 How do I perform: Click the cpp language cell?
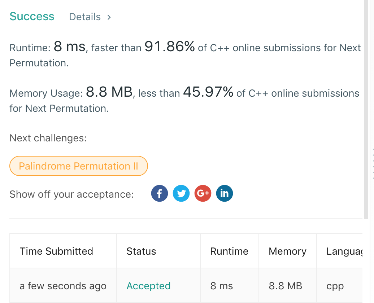click(335, 286)
